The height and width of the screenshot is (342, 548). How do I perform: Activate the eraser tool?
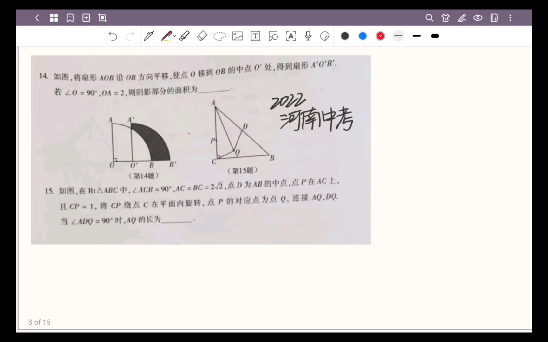coord(202,36)
